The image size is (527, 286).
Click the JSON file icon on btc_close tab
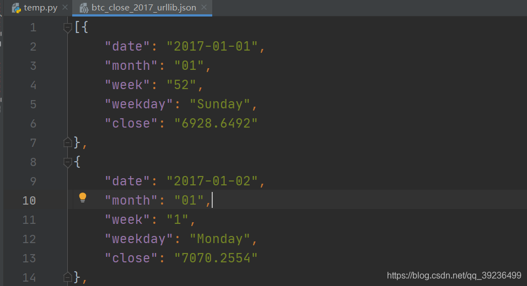84,8
